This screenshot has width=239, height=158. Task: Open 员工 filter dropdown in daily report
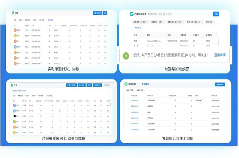point(15,20)
